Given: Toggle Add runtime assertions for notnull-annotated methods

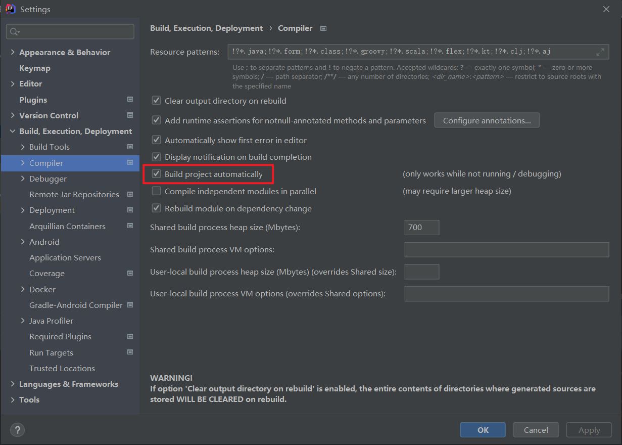Looking at the screenshot, I should click(x=157, y=120).
